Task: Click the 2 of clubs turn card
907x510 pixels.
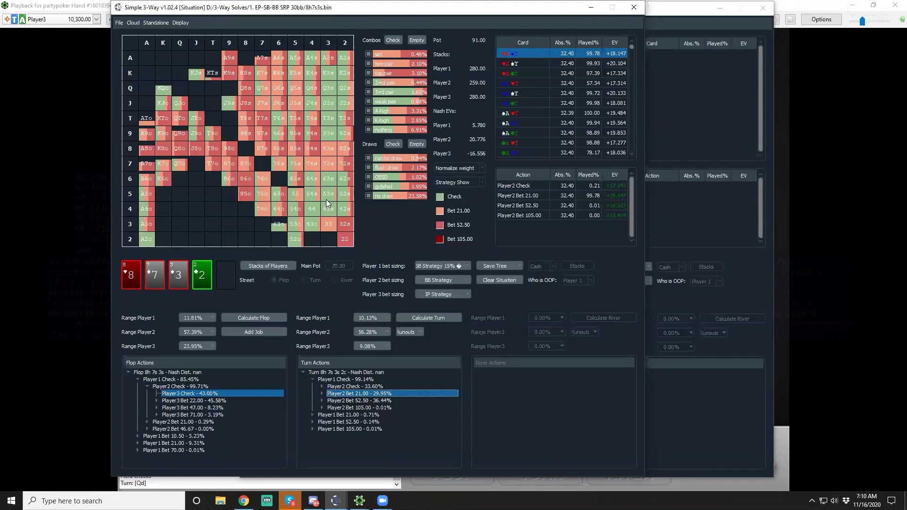Action: [202, 275]
